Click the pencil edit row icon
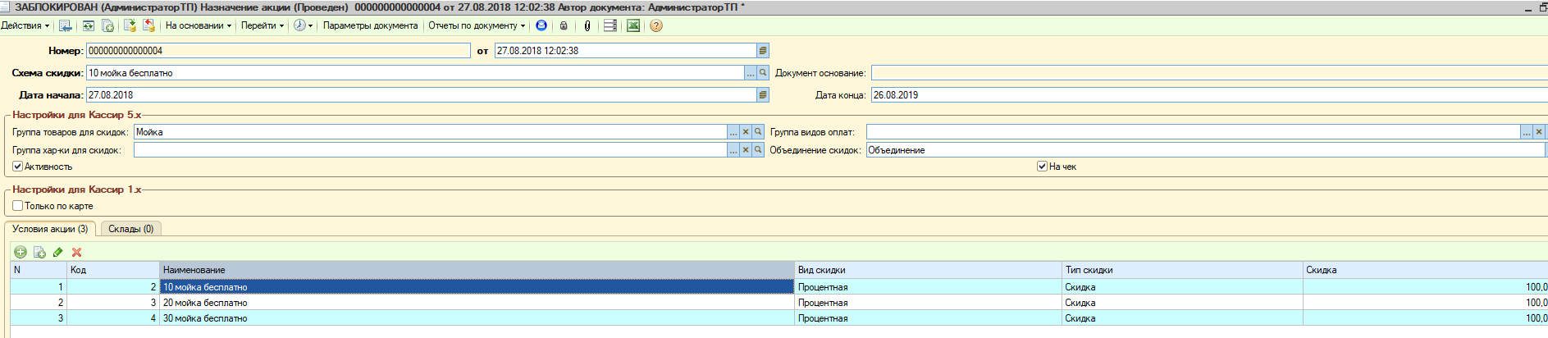Viewport: 1548px width, 338px height. pyautogui.click(x=58, y=253)
